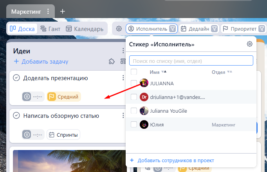Viewport: 267px width, 172px height.
Task: Click the puzzle piece icon in Идеи column
Action: (x=112, y=61)
